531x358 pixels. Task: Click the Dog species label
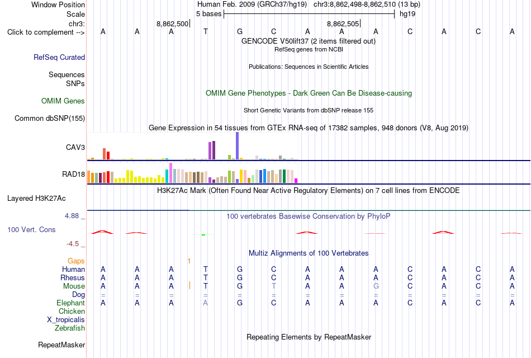click(x=78, y=295)
